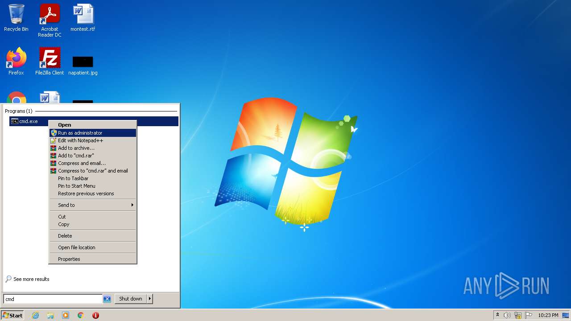Open Internet Explorer from taskbar
This screenshot has width=571, height=321.
[35, 315]
